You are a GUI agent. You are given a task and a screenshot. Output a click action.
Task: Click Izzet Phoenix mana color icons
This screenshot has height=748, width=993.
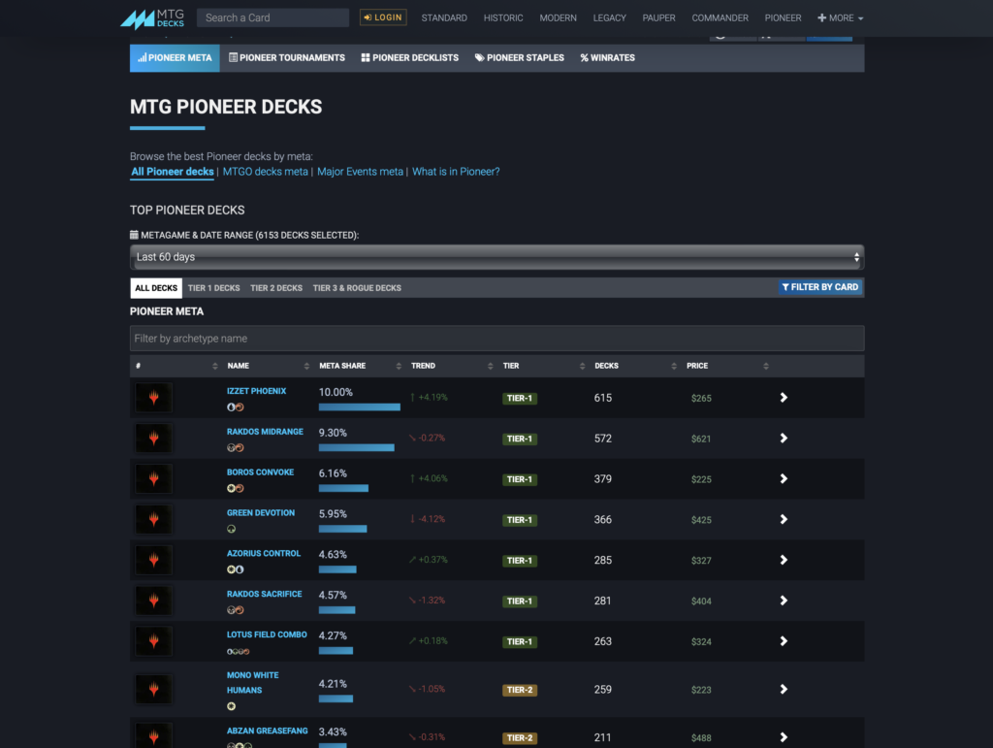[x=235, y=407]
